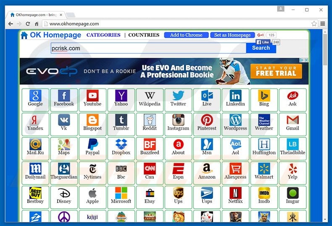Viewport: 332px width, 226px height.
Task: Click Set as Homepage button
Action: click(232, 35)
